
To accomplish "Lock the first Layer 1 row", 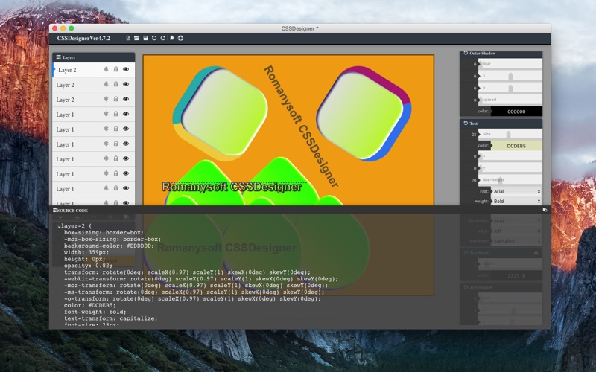I will tap(116, 114).
